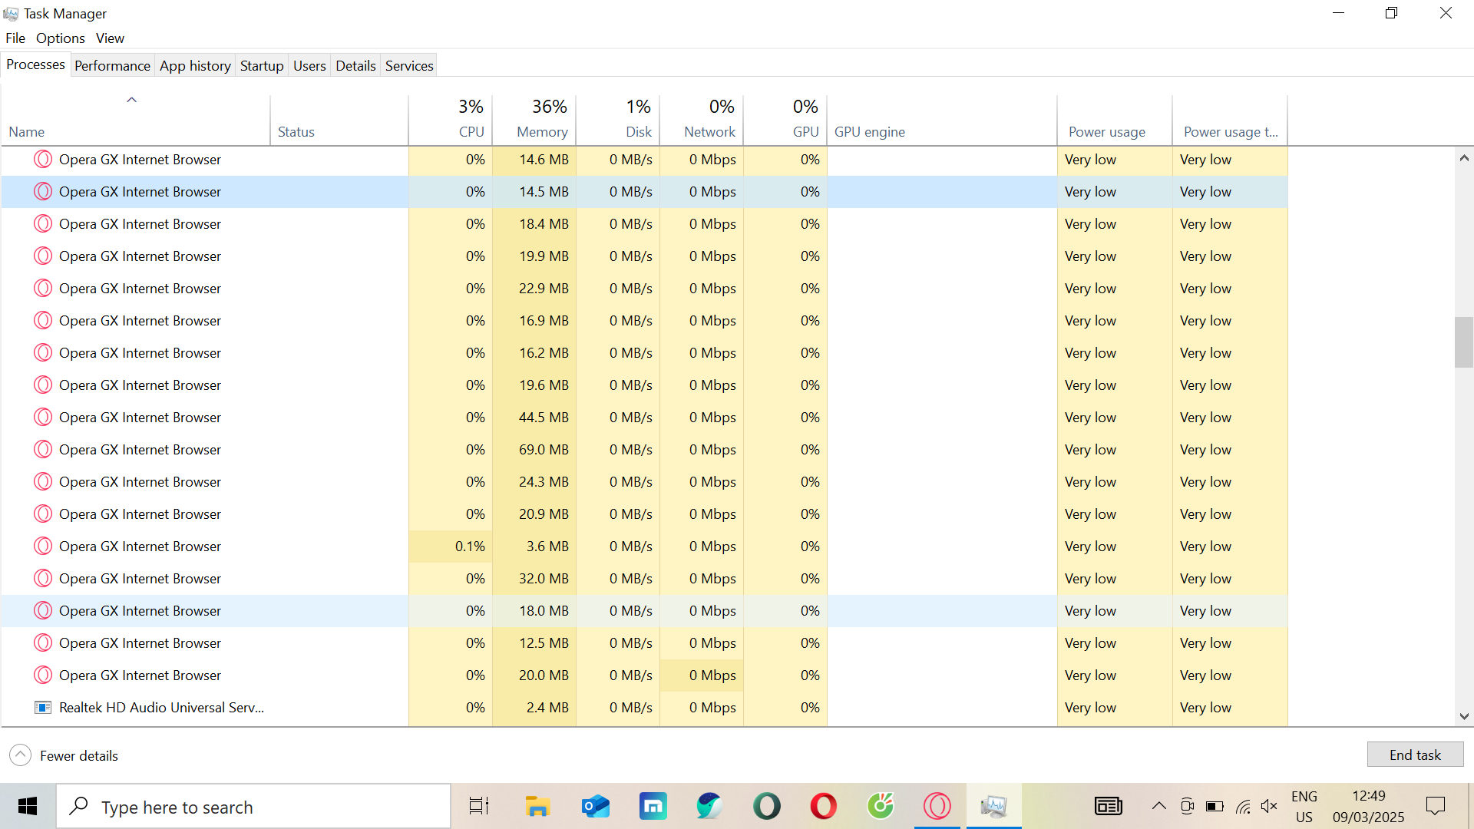This screenshot has height=829, width=1474.
Task: Click Status column header
Action: [339, 120]
